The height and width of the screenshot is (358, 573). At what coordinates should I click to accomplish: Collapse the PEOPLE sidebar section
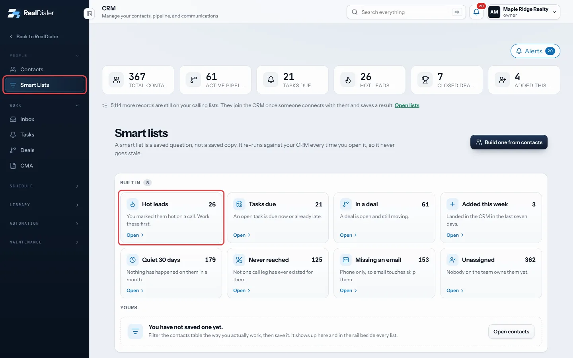pyautogui.click(x=45, y=56)
